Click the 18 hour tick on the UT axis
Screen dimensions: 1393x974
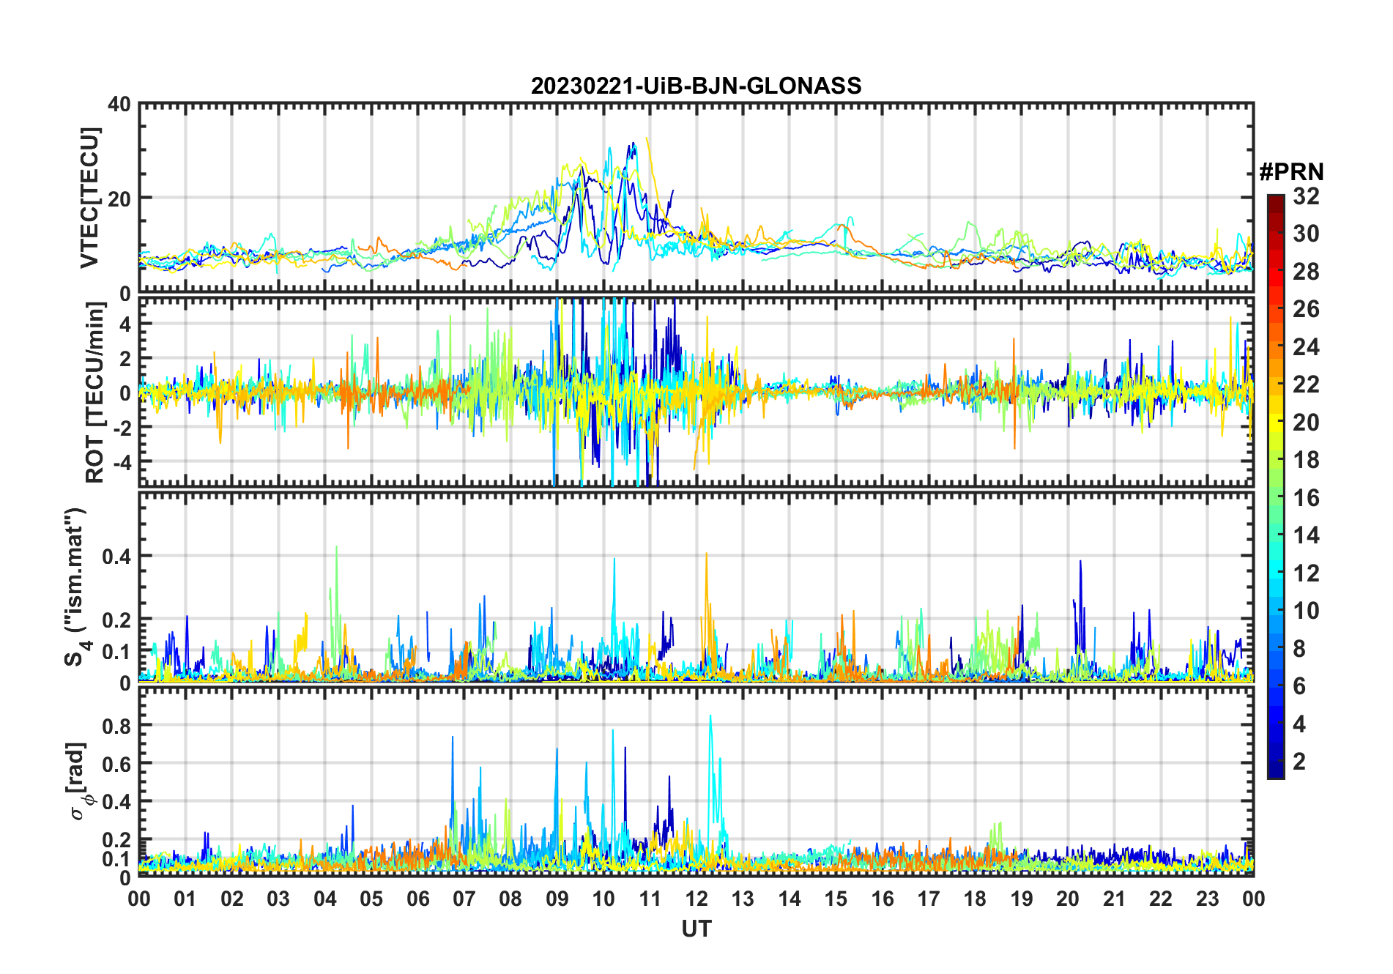coord(975,899)
